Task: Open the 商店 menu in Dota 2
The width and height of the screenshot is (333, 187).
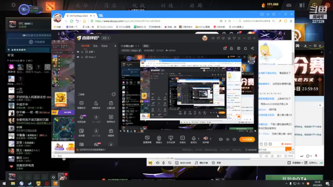Action: click(x=110, y=5)
